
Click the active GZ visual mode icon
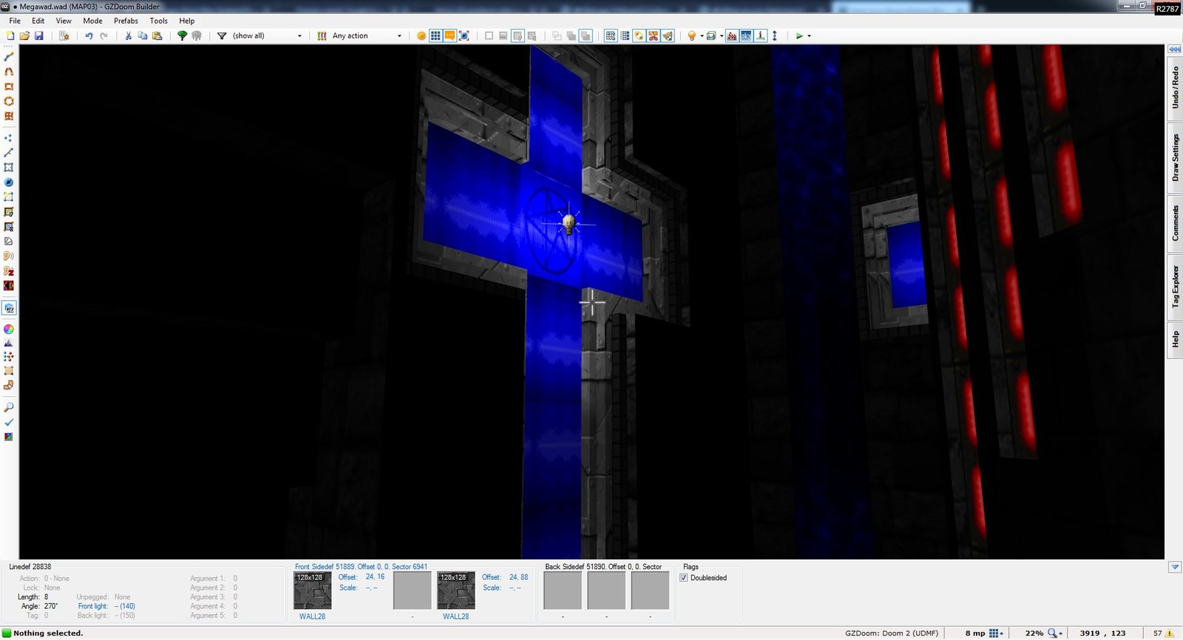(9, 307)
